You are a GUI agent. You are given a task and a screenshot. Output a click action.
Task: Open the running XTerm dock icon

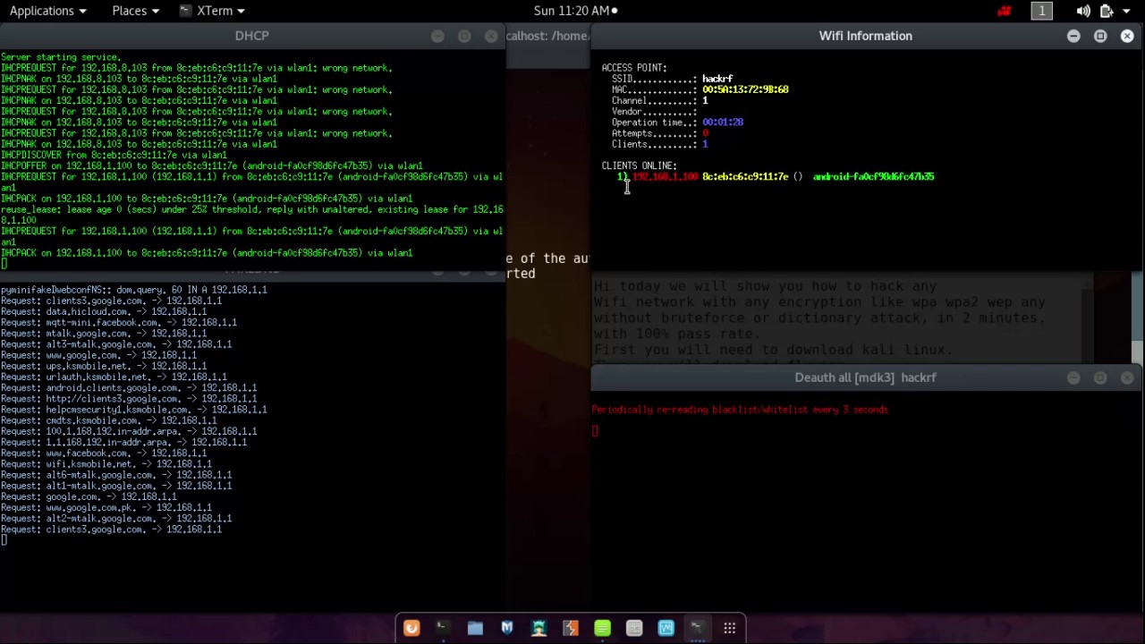698,628
